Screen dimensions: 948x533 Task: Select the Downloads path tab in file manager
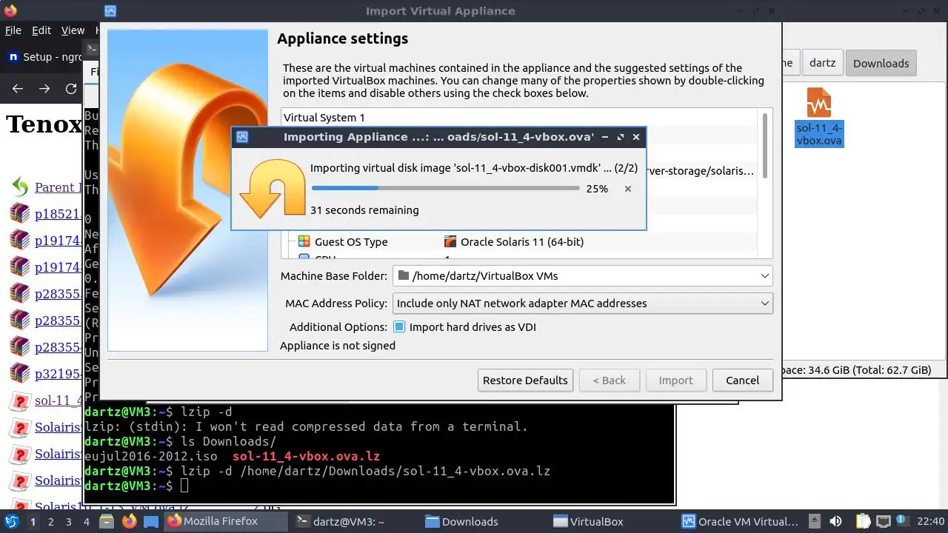(x=881, y=63)
